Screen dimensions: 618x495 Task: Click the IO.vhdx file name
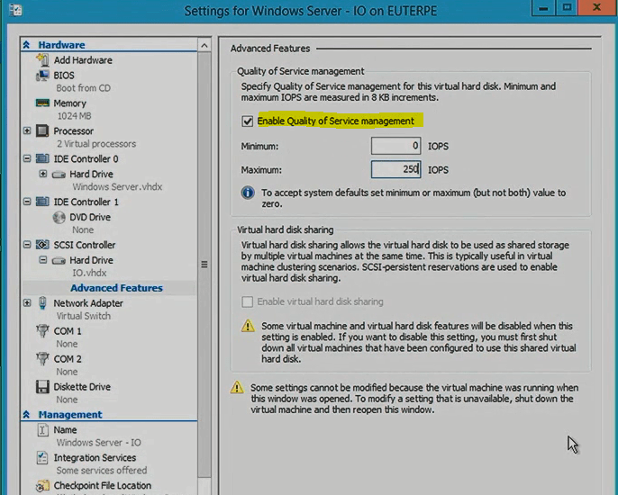click(89, 273)
